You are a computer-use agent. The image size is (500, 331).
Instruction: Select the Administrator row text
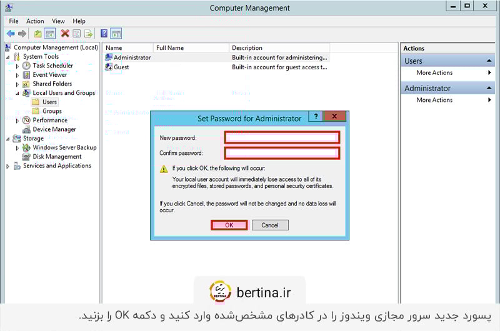(132, 57)
